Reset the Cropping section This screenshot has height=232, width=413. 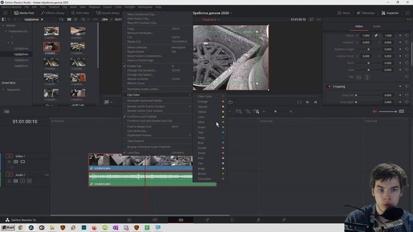pyautogui.click(x=407, y=86)
